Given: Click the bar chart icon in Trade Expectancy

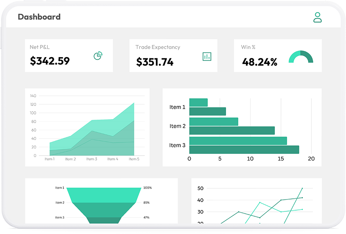Looking at the screenshot, I should pos(207,56).
